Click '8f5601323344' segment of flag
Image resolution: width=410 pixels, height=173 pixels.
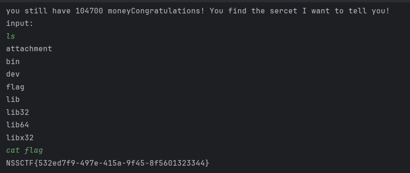[x=177, y=163]
